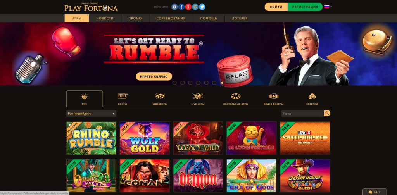Click the search magnifier button
397x195 pixels.
click(327, 114)
